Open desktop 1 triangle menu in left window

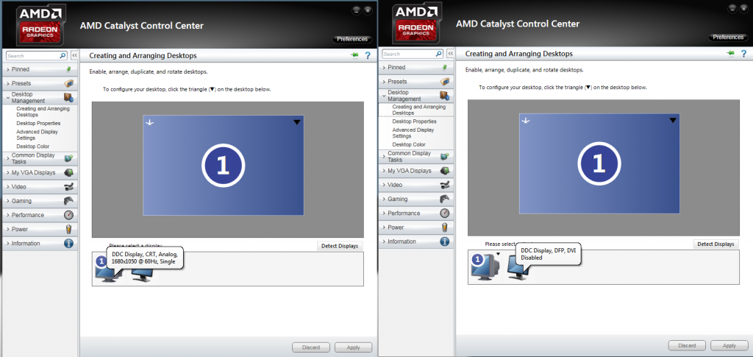click(297, 122)
